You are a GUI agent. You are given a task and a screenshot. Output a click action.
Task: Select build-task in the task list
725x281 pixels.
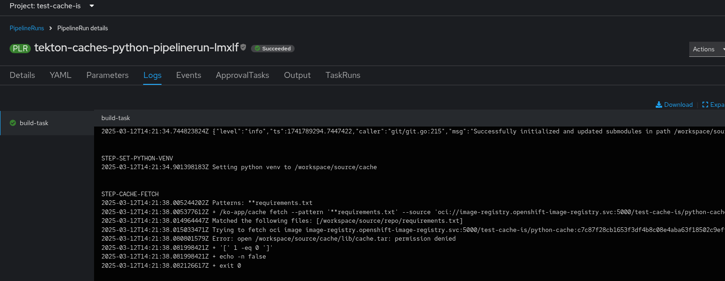point(34,123)
